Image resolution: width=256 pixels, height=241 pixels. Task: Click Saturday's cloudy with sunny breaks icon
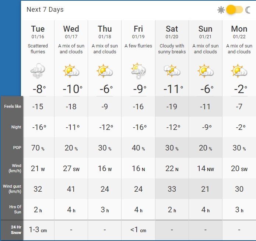(x=172, y=71)
